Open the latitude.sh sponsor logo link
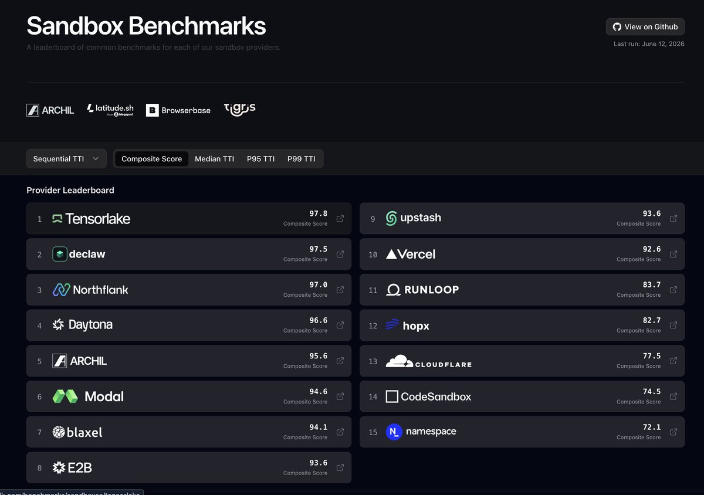The height and width of the screenshot is (495, 704). pyautogui.click(x=110, y=110)
